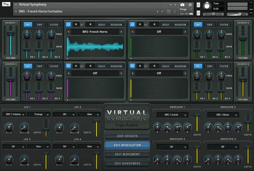Open the wrench settings icon
Viewport: 254px width, 171px height.
(6, 4)
